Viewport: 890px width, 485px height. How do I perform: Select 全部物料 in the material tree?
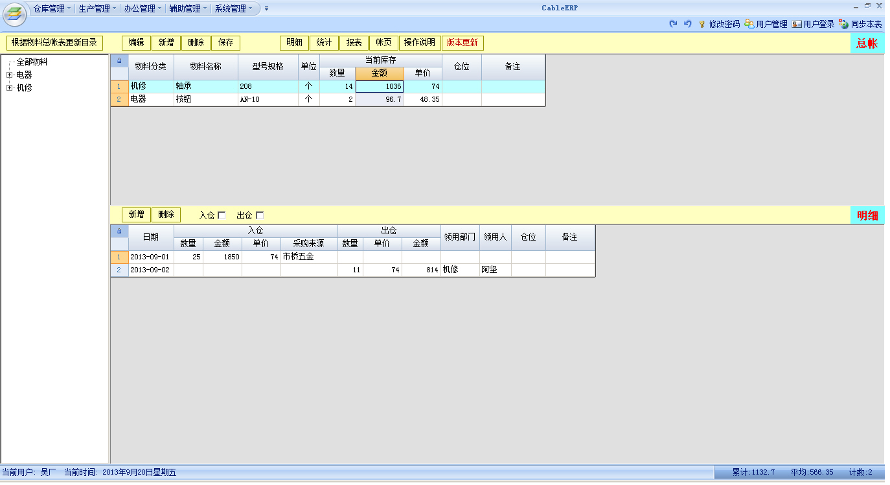pyautogui.click(x=32, y=62)
